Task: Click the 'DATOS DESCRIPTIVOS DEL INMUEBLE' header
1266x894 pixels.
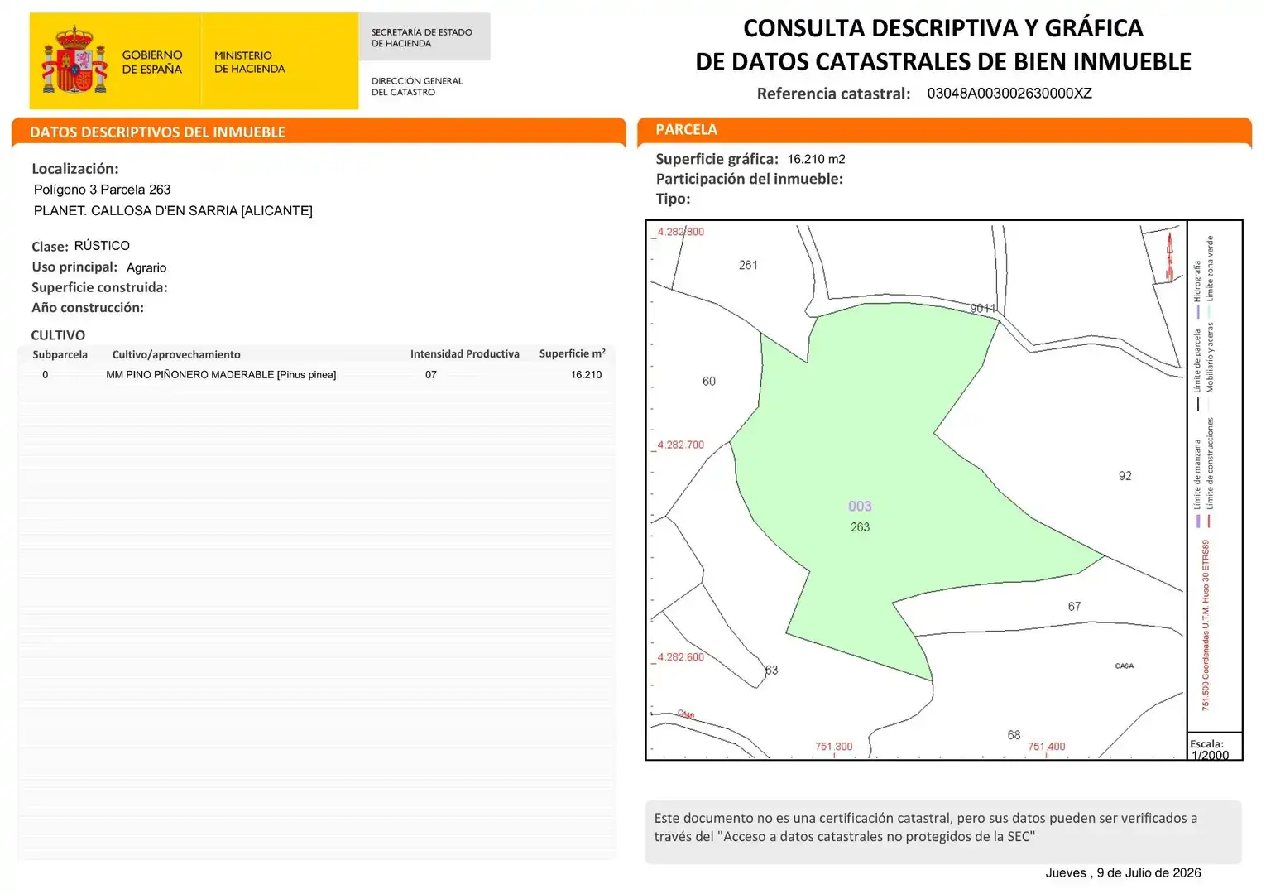Action: [157, 132]
